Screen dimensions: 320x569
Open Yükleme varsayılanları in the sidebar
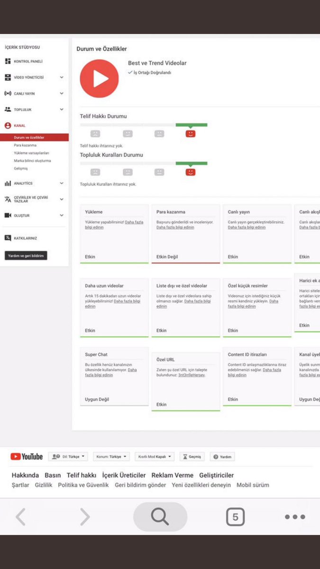(x=31, y=153)
